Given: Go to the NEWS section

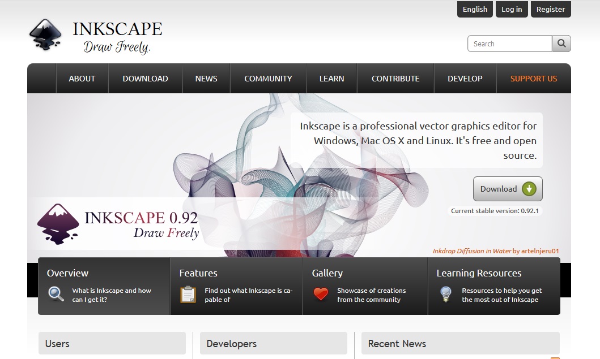Looking at the screenshot, I should point(206,79).
